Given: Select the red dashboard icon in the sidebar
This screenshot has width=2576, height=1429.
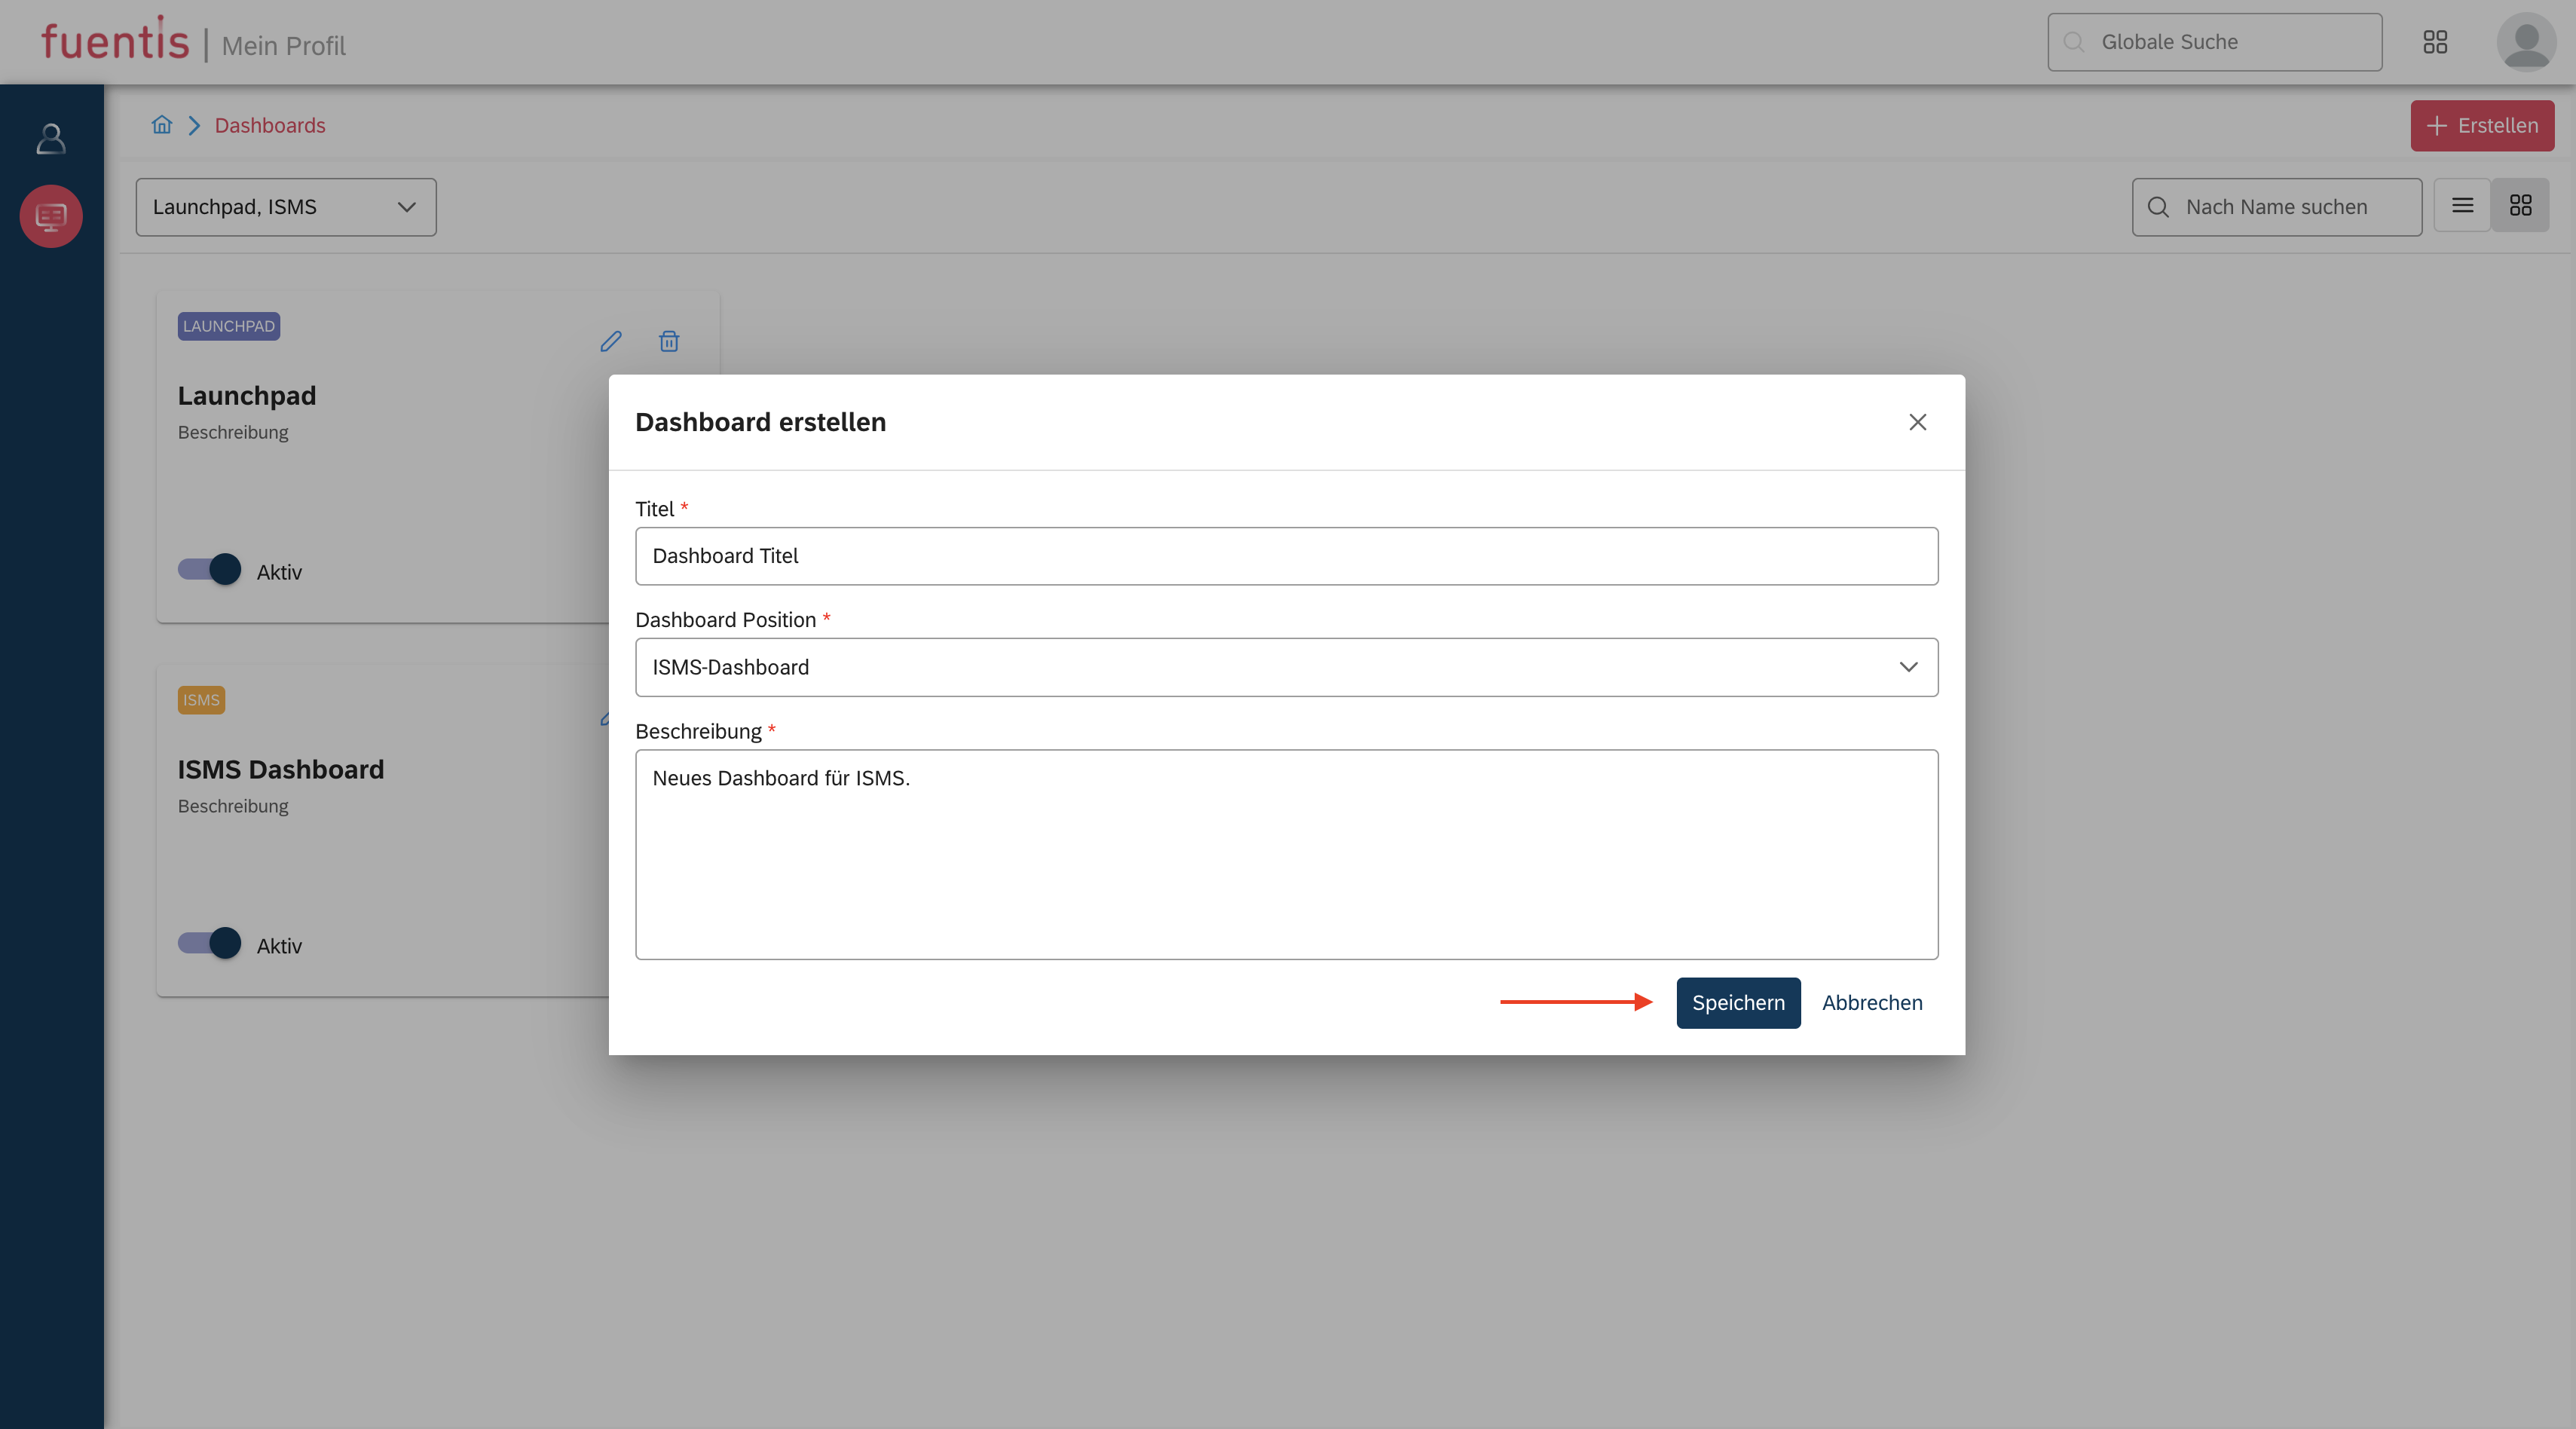Looking at the screenshot, I should tap(50, 215).
